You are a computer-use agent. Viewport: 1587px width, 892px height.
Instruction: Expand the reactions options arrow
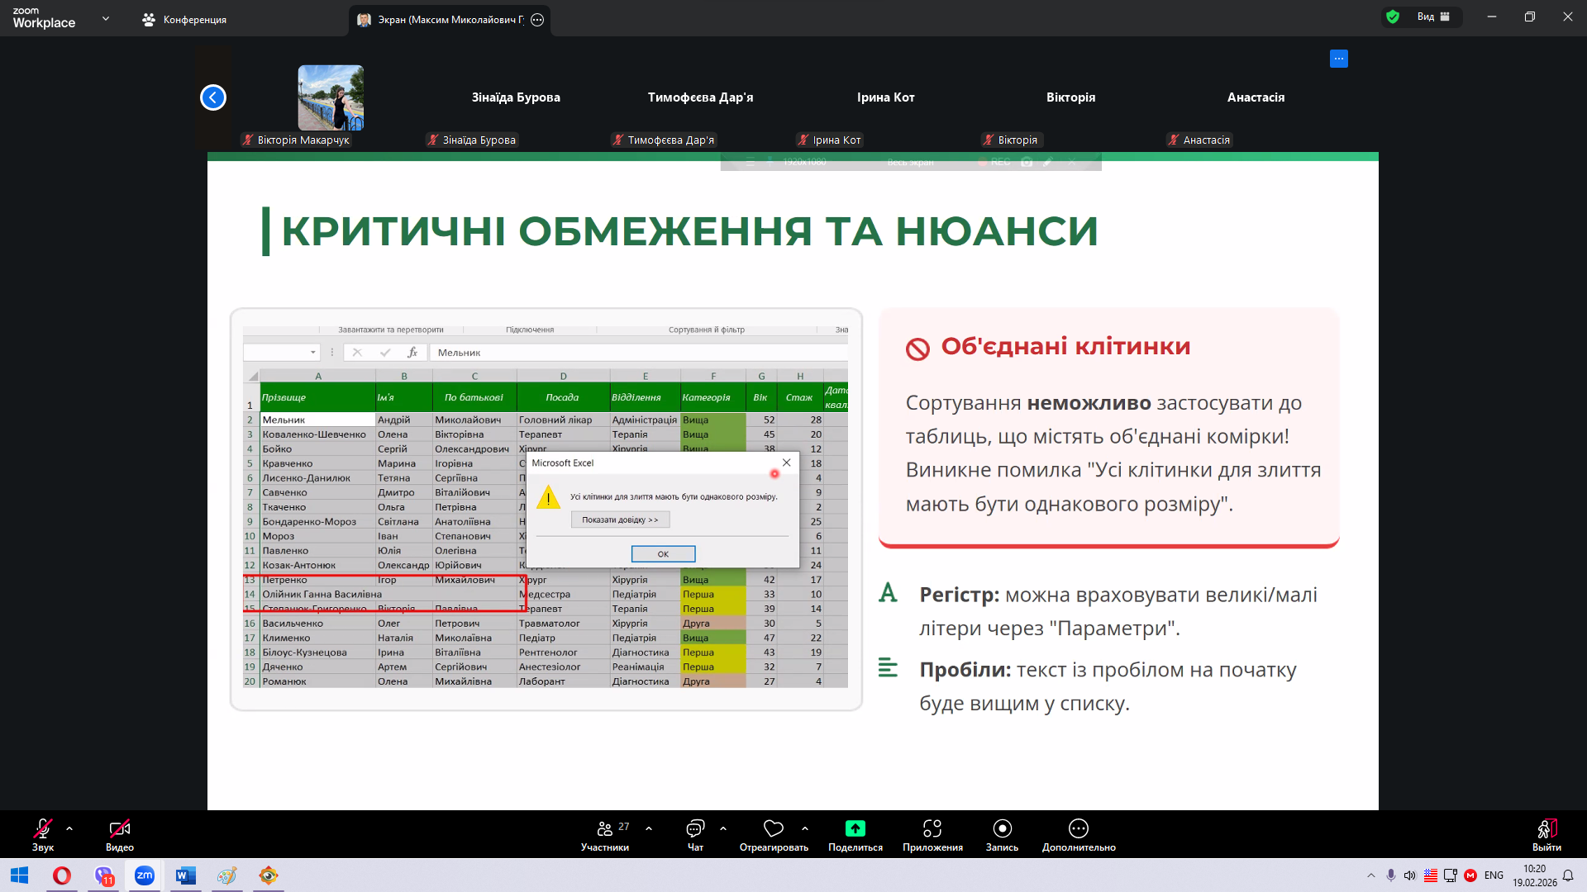(x=805, y=828)
